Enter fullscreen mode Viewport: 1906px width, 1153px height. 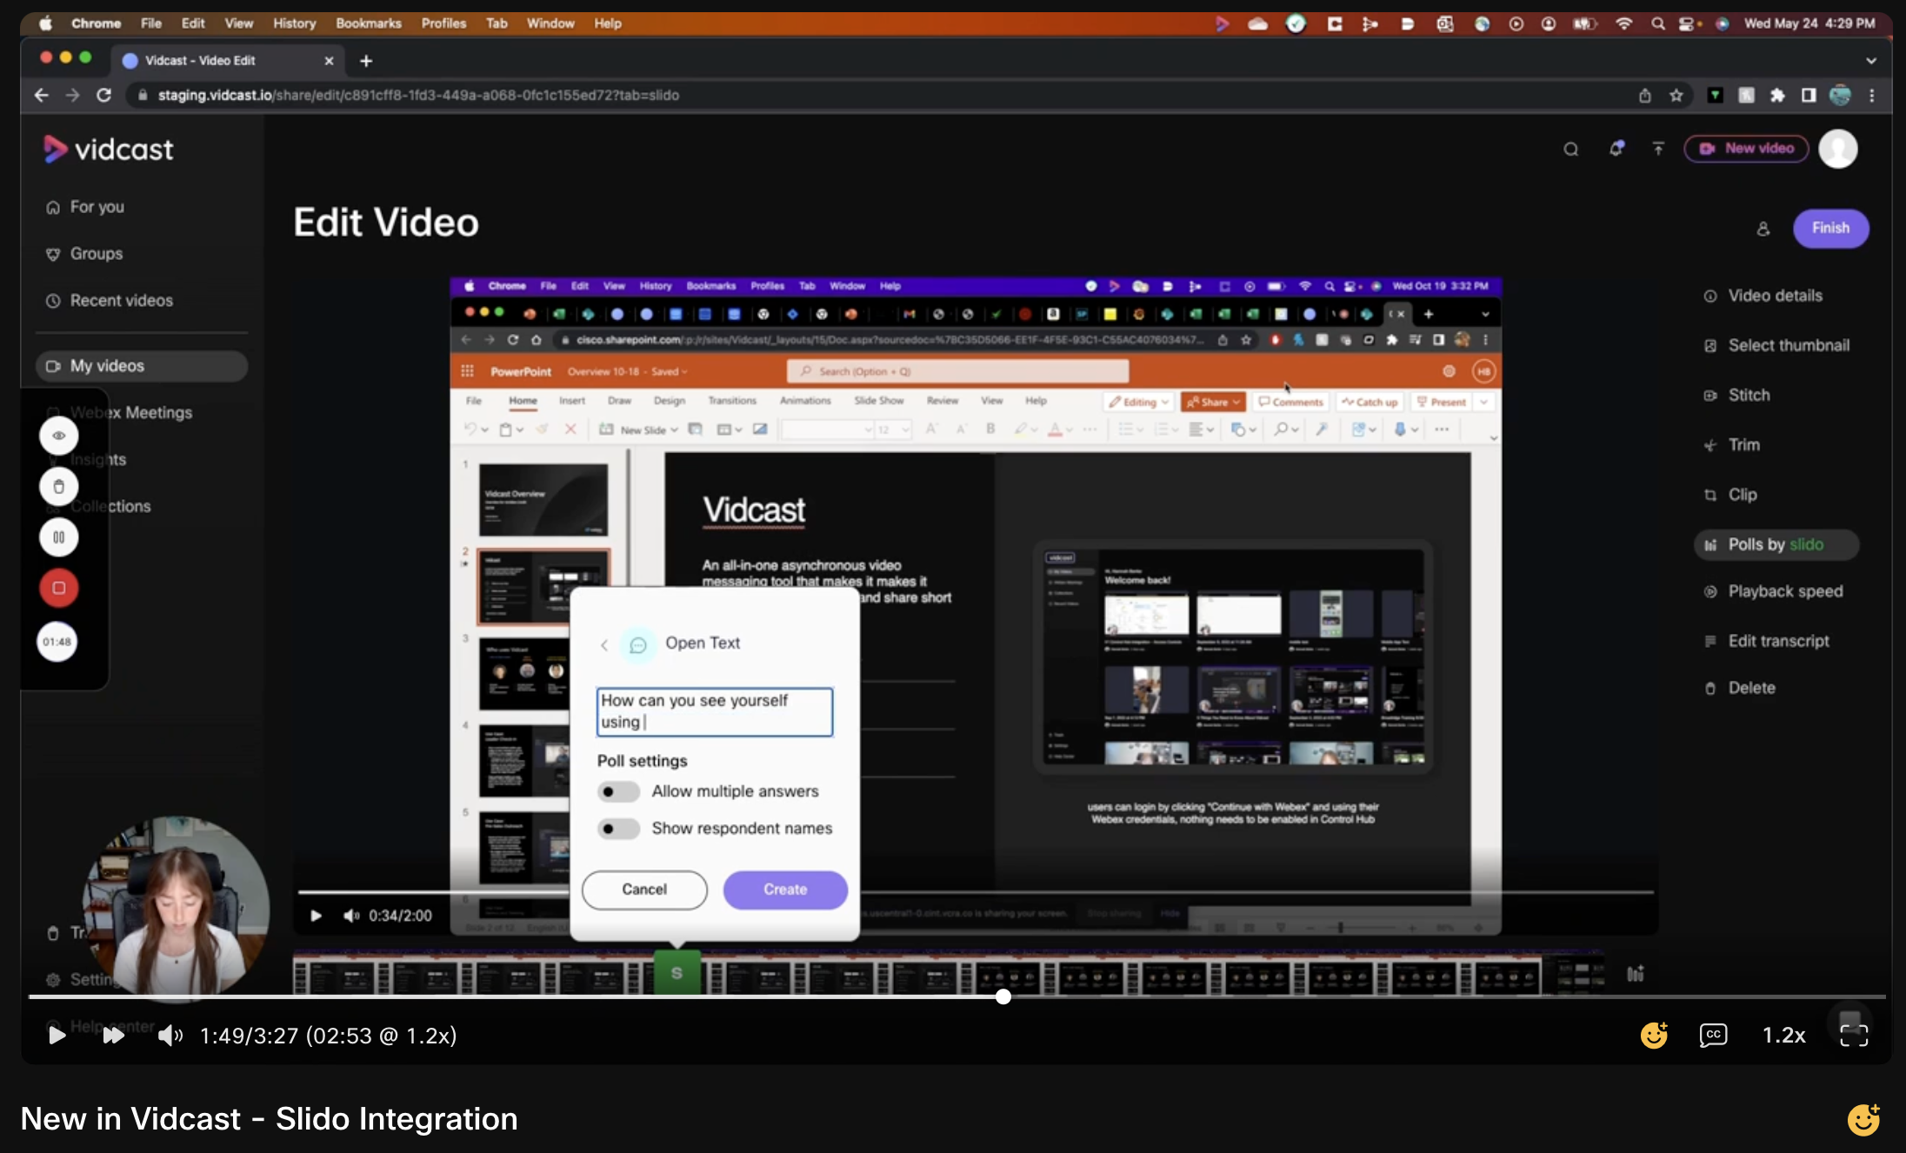click(x=1854, y=1035)
